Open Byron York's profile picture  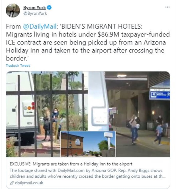[13, 11]
